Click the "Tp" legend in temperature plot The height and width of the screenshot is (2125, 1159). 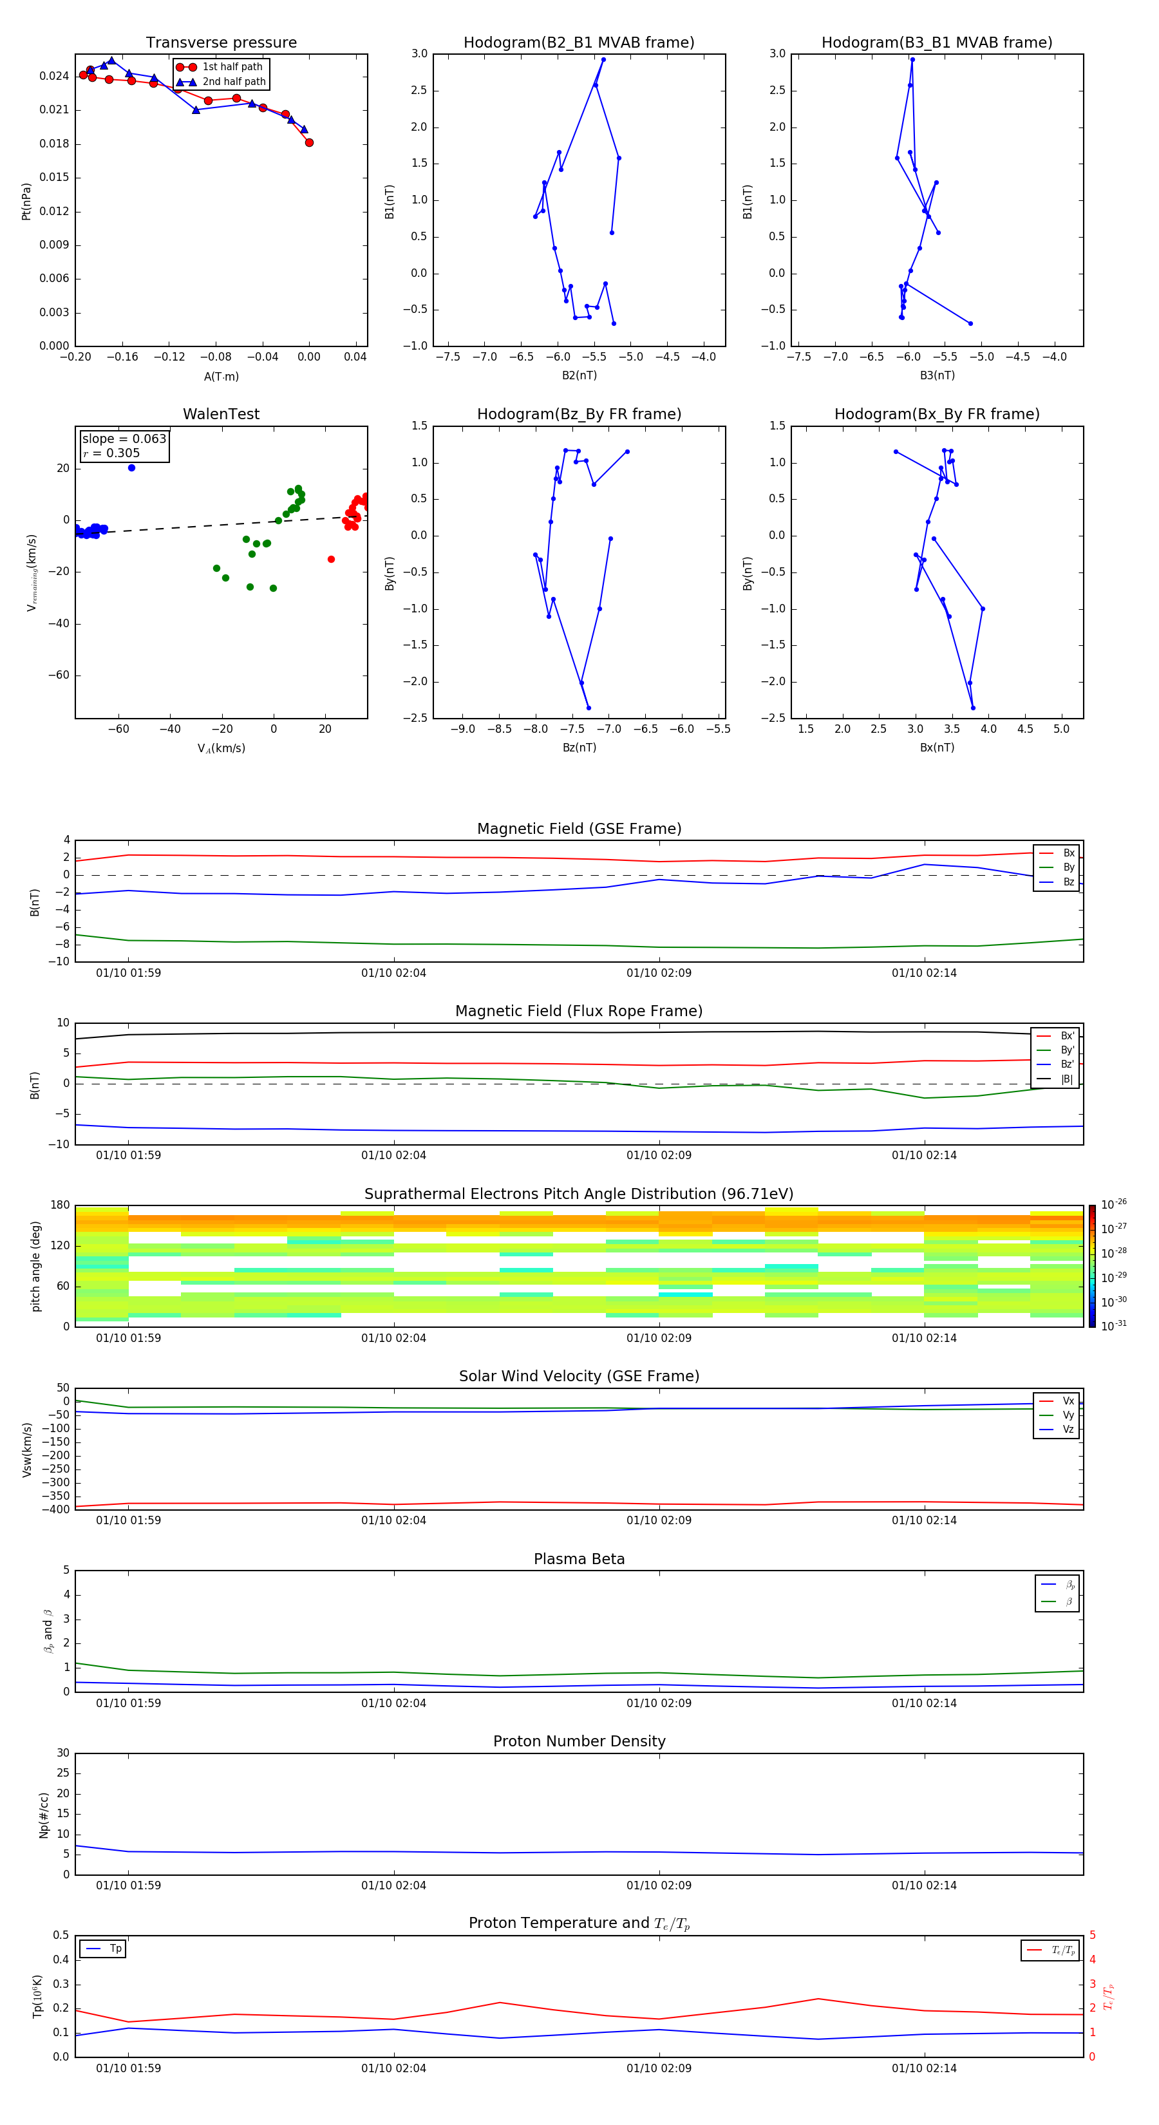[103, 1949]
